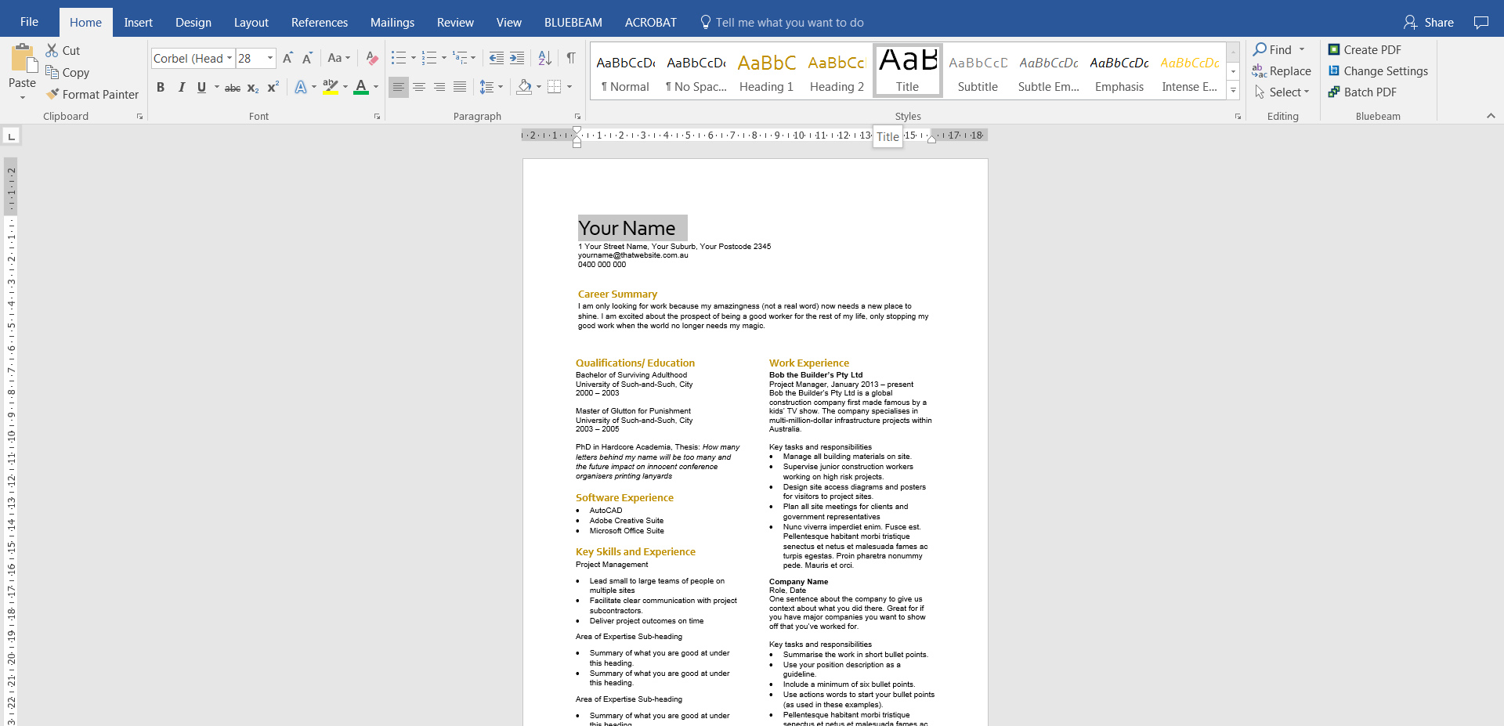Decrease paragraph indent

click(497, 58)
